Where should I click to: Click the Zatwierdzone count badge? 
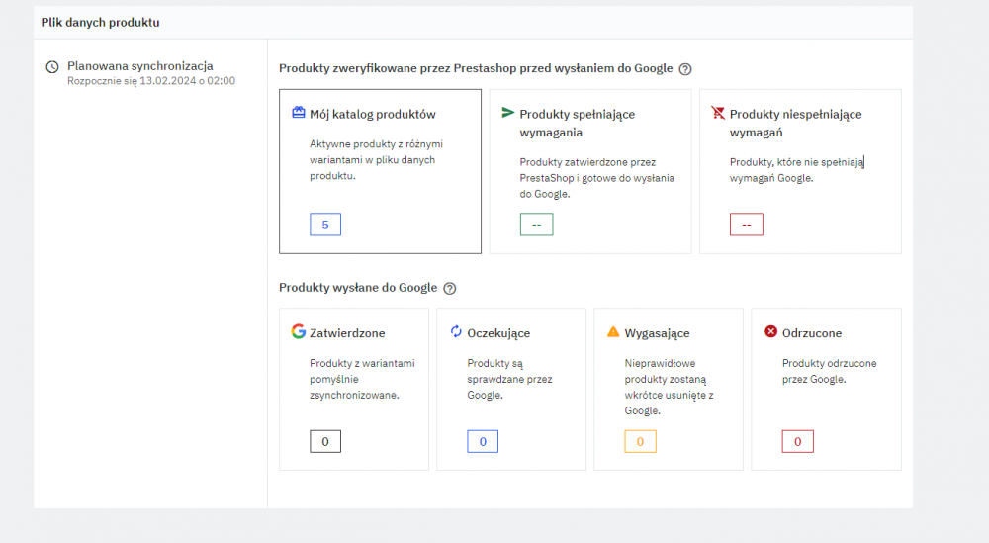325,441
